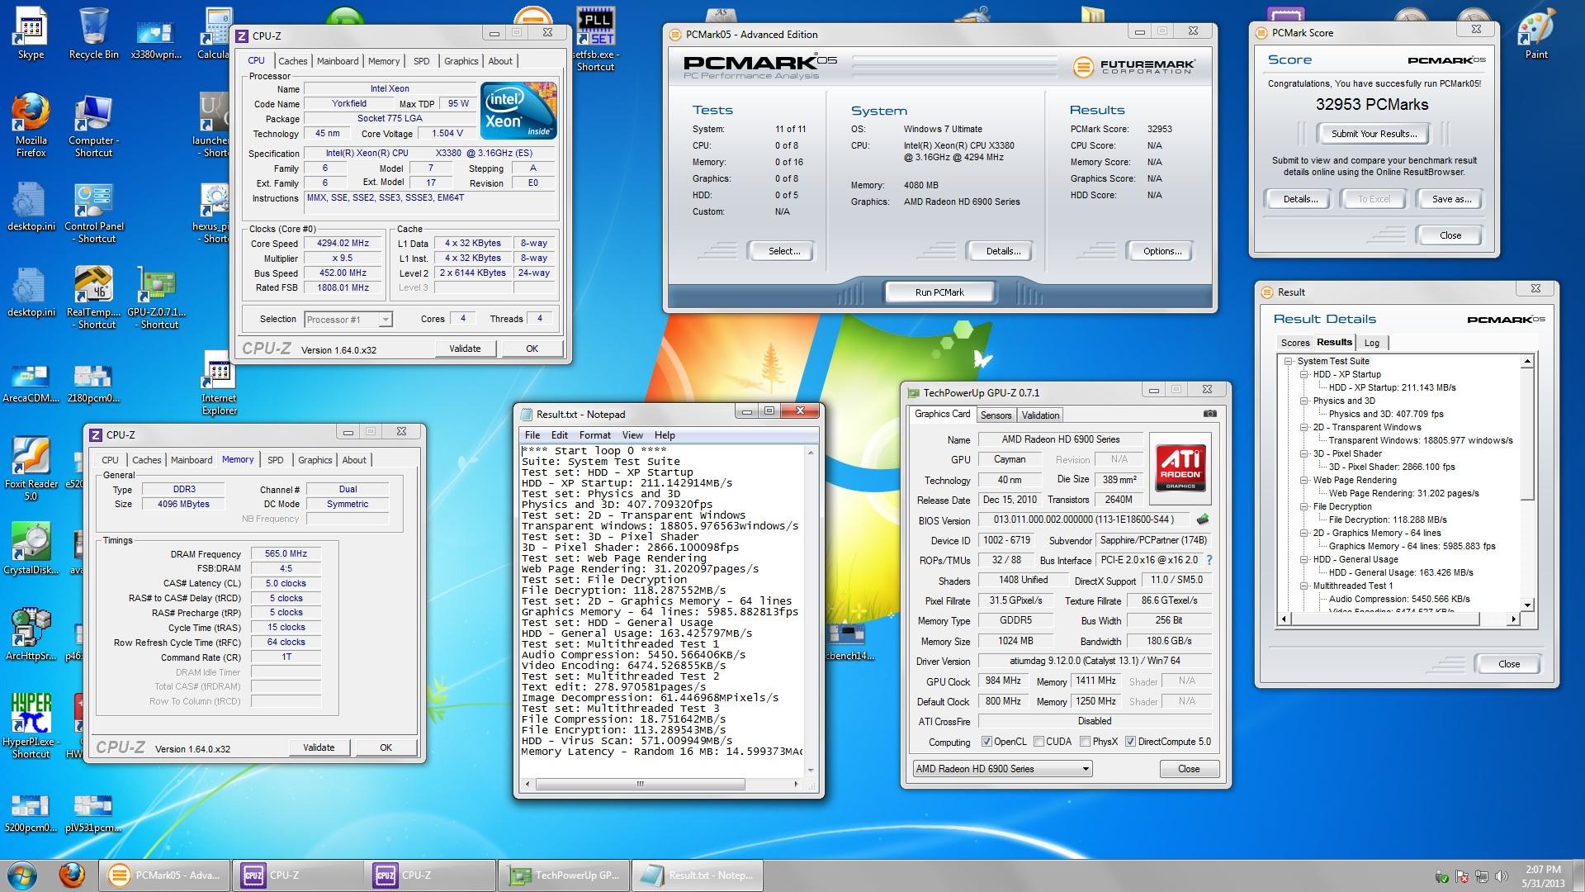The height and width of the screenshot is (892, 1585).
Task: Click the bus interface question mark
Action: pyautogui.click(x=1209, y=560)
